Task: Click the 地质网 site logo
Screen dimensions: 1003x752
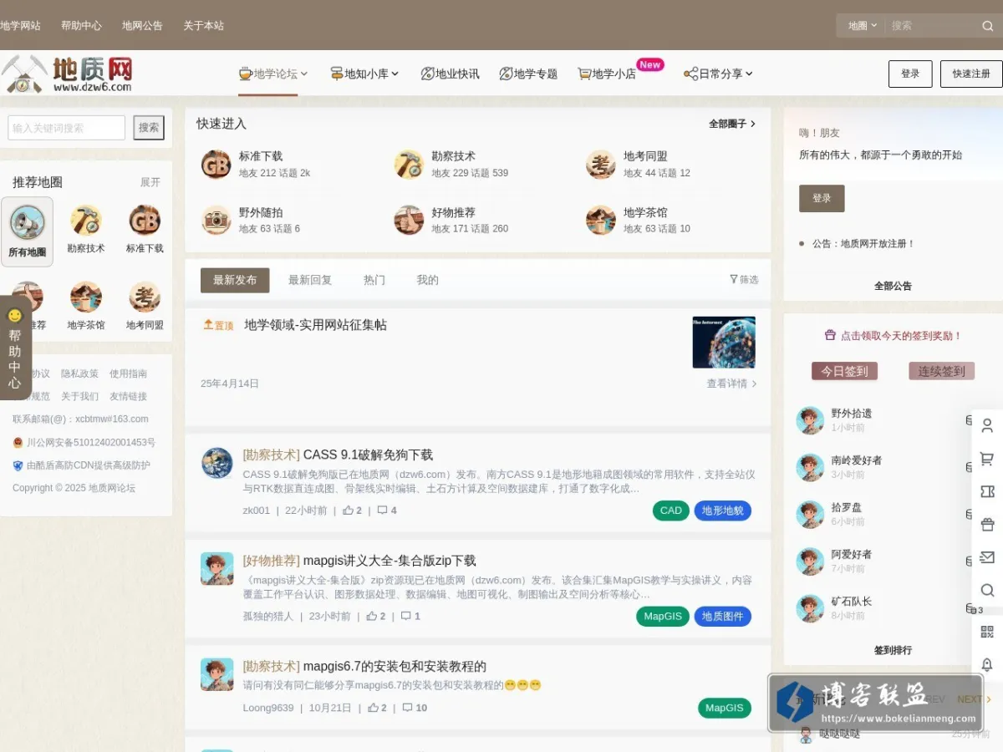Action: click(x=67, y=74)
